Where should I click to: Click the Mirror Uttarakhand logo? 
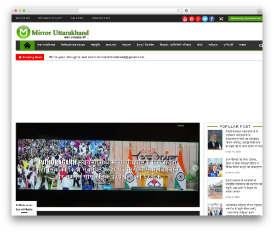(53, 32)
